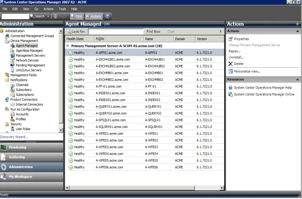
Task: Switch to the Authoring workspace
Action: pos(32,157)
